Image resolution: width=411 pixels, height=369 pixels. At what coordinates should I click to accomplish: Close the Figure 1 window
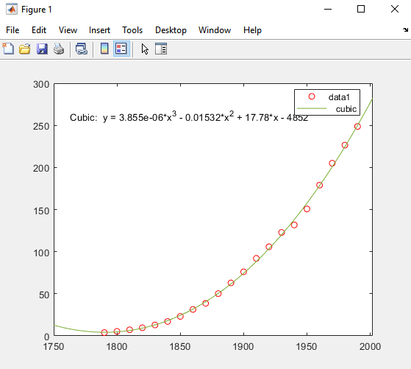click(395, 9)
